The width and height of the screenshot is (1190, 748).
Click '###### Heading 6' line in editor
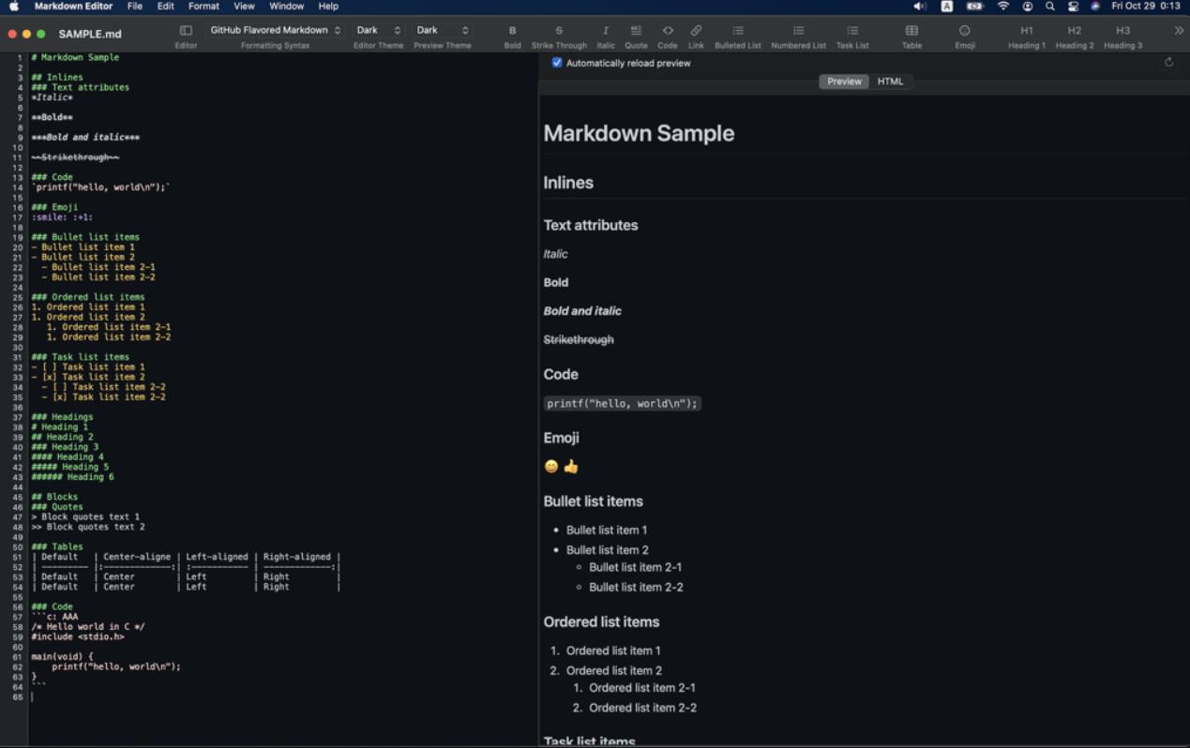point(72,477)
